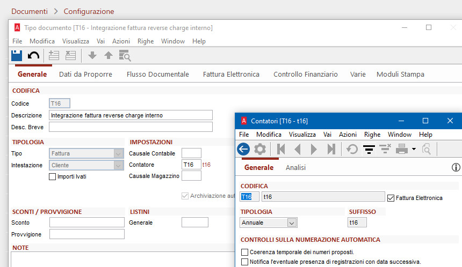Open row search magnifier in Tipo documento toolbar
The image size is (462, 267).
pyautogui.click(x=125, y=55)
